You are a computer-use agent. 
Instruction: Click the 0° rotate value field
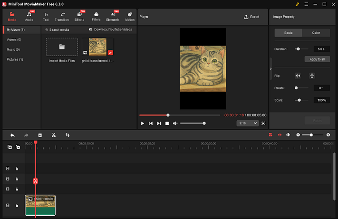[322, 88]
